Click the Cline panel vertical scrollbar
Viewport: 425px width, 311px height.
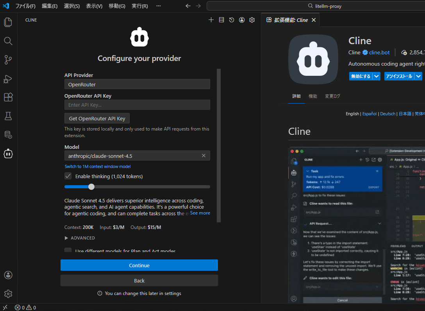[219, 145]
